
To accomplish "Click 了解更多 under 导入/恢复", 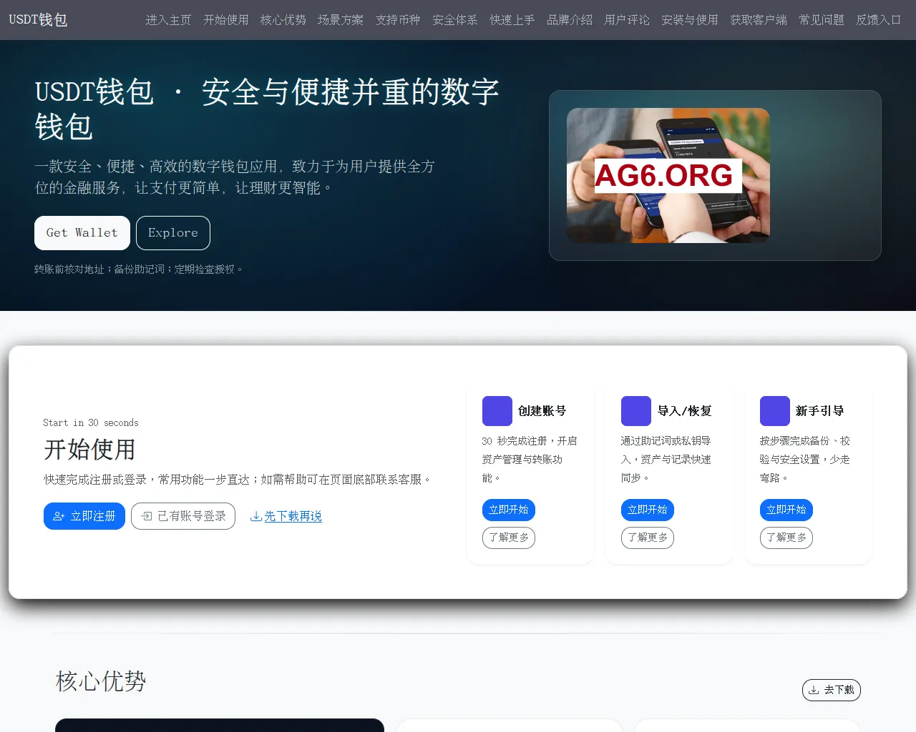I will [x=648, y=538].
